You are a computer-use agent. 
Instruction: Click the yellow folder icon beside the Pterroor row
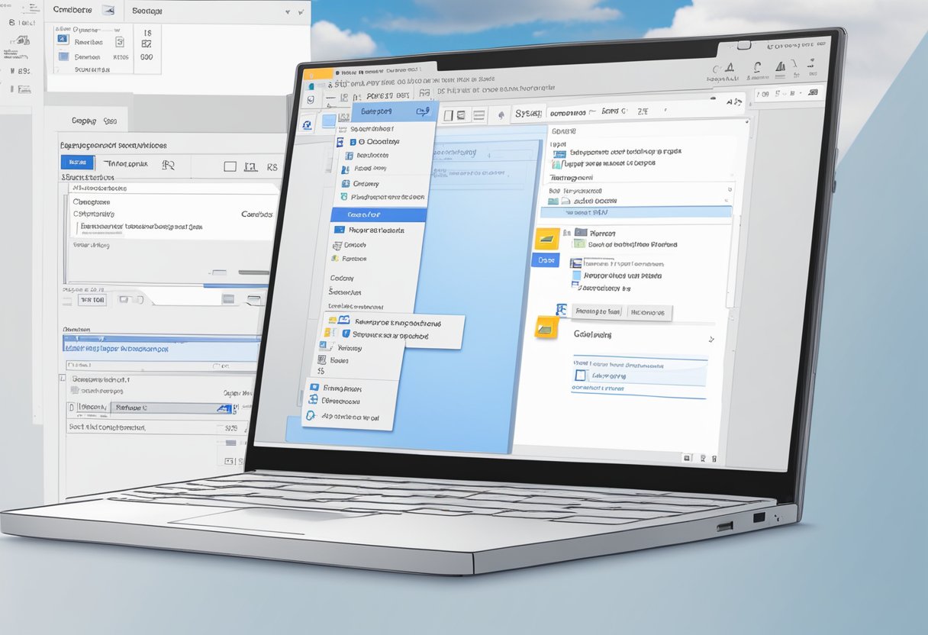(547, 240)
